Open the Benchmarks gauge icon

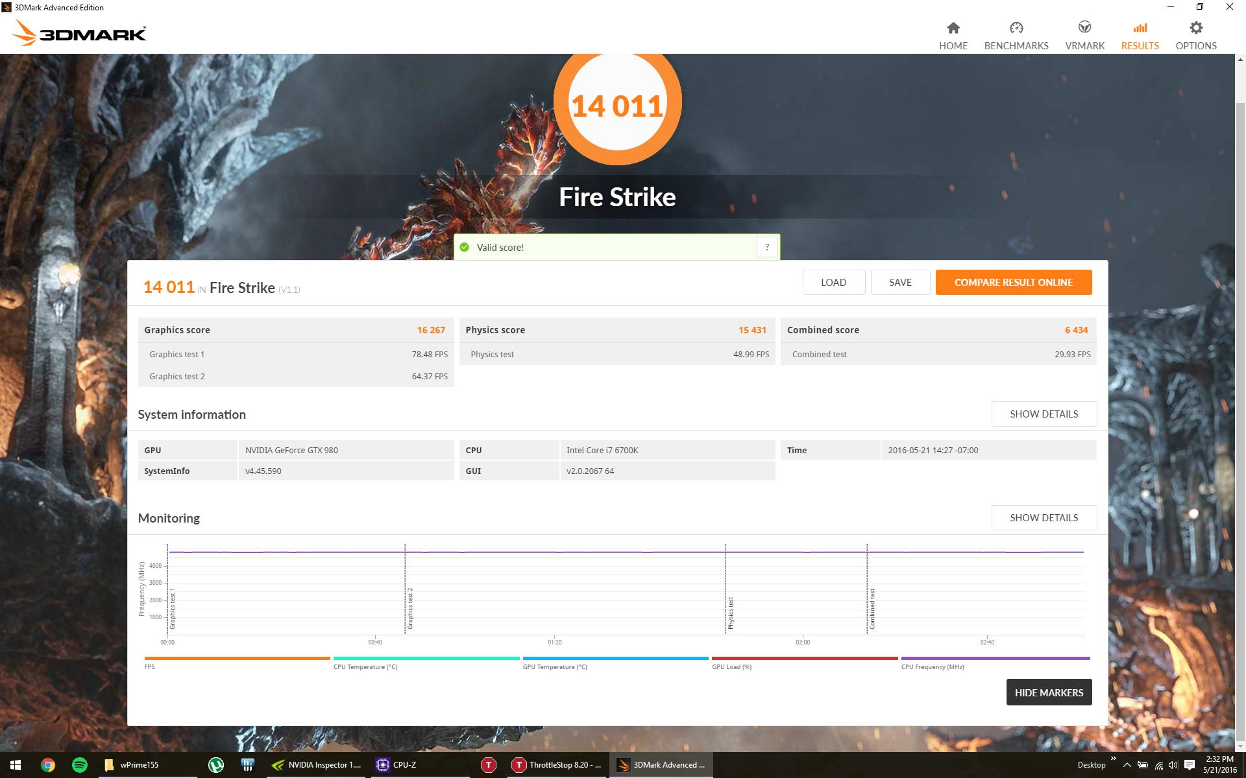[x=1016, y=28]
